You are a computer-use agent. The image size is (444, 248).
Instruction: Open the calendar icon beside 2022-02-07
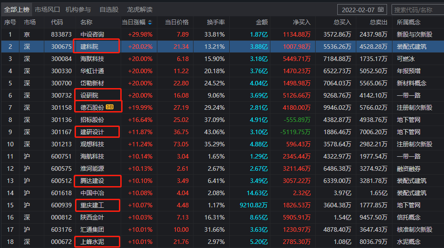[x=381, y=9]
